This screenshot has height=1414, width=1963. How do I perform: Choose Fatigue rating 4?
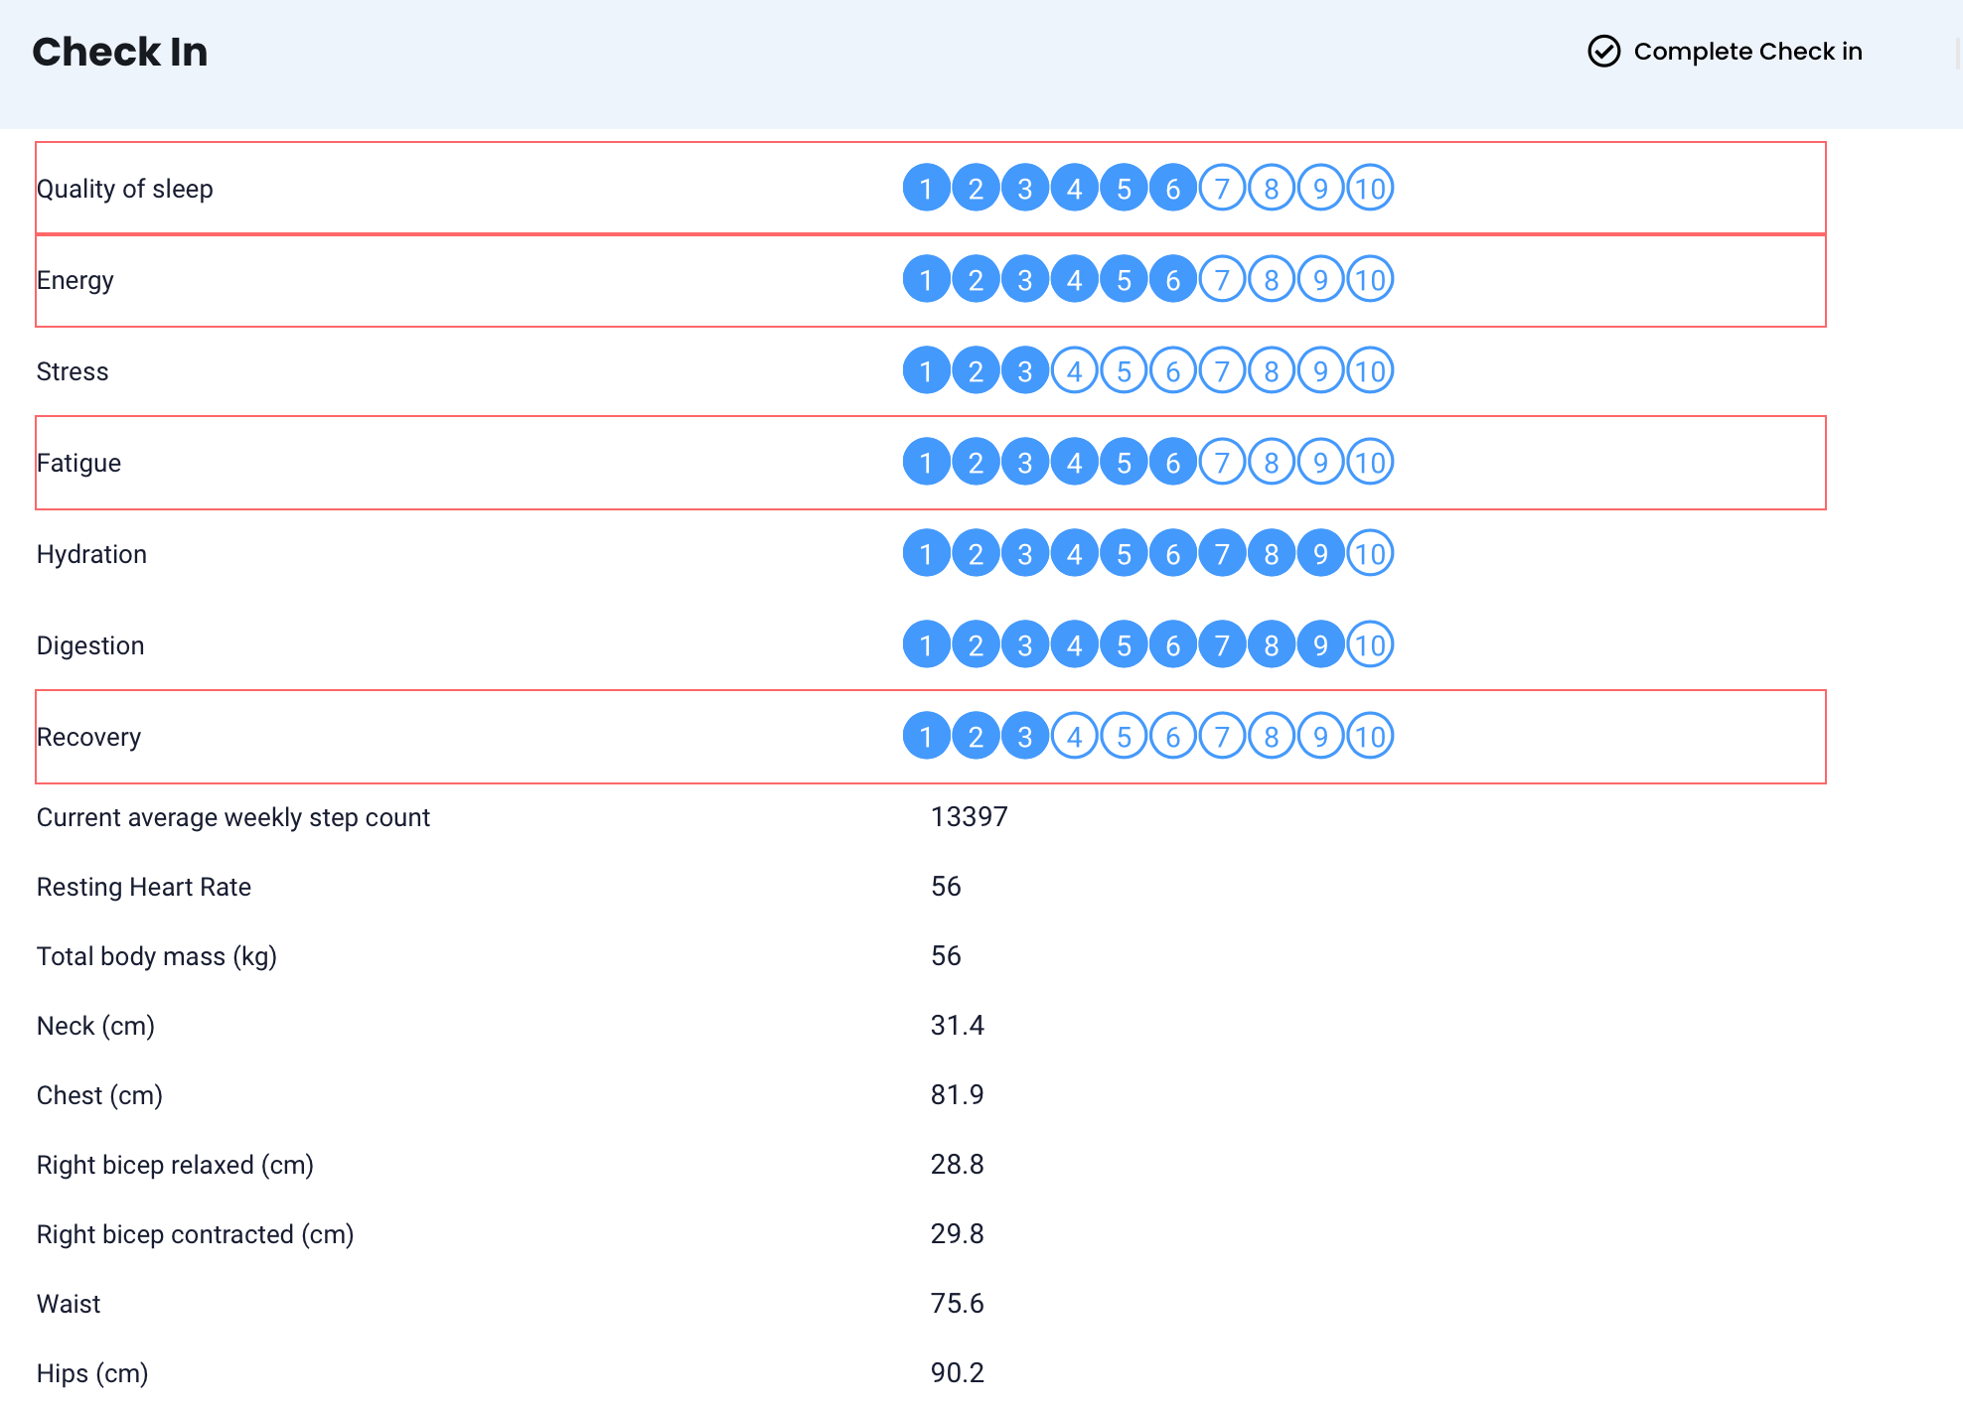pyautogui.click(x=1074, y=463)
